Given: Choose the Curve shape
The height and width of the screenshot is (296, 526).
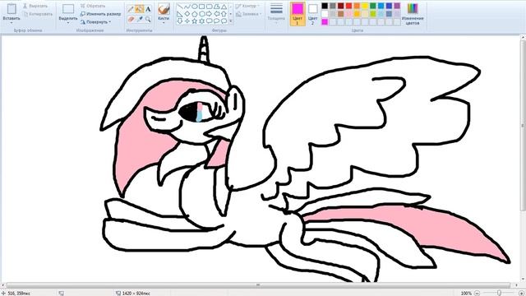Looking at the screenshot, I should coord(187,7).
